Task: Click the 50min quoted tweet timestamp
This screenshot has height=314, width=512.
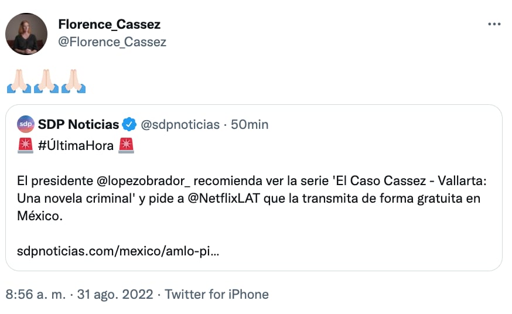Action: [250, 124]
